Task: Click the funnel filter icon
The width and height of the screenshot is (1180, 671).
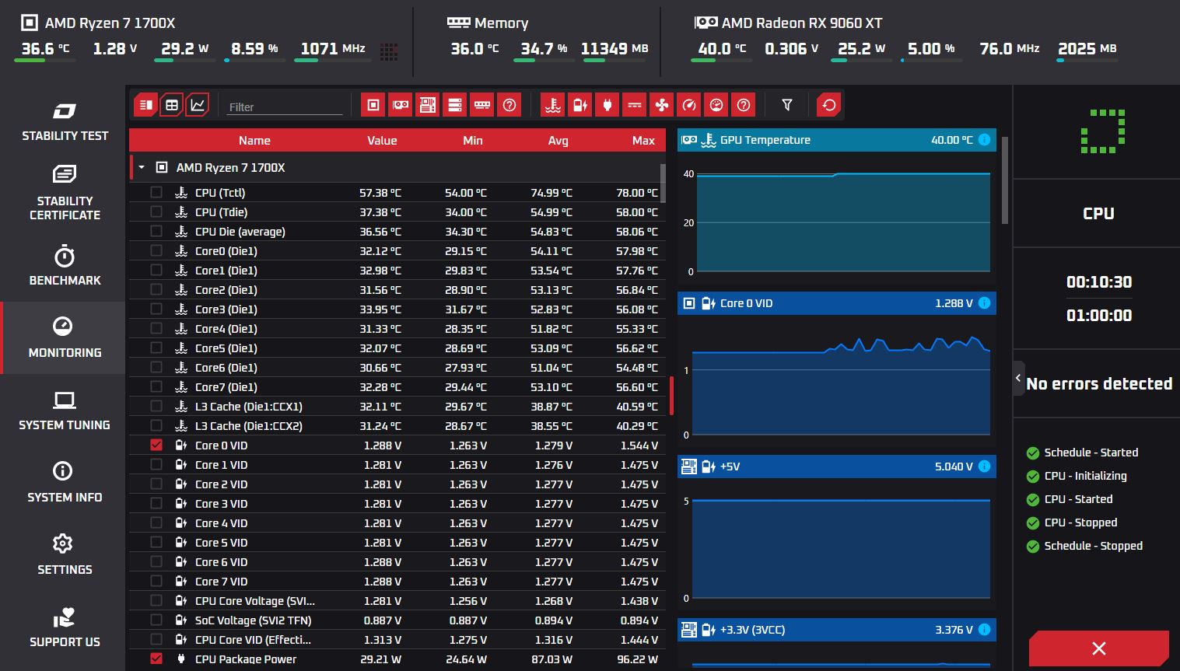Action: (787, 105)
